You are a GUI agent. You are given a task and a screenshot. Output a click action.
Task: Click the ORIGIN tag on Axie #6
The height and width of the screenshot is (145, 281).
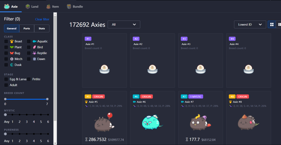(146, 97)
